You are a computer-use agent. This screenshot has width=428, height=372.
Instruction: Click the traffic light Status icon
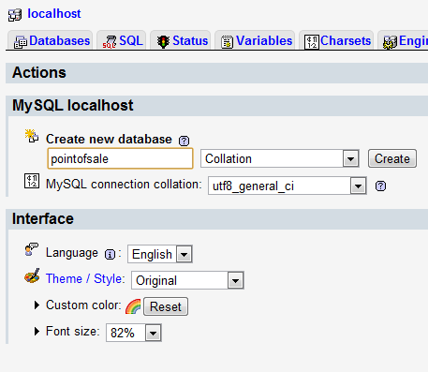pyautogui.click(x=163, y=41)
